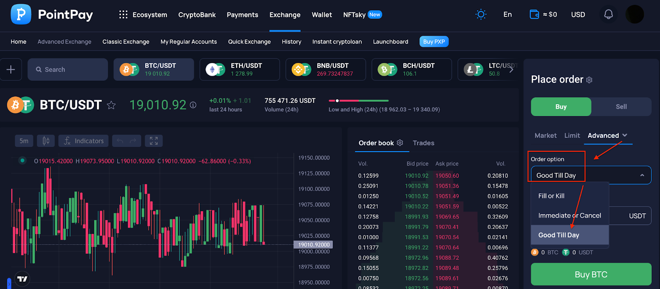Click bid price 18991.93 in order book
Viewport: 660px width, 289px height.
[x=417, y=217]
